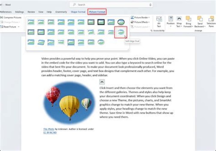Open Layout Options button beside the picture

click(102, 82)
